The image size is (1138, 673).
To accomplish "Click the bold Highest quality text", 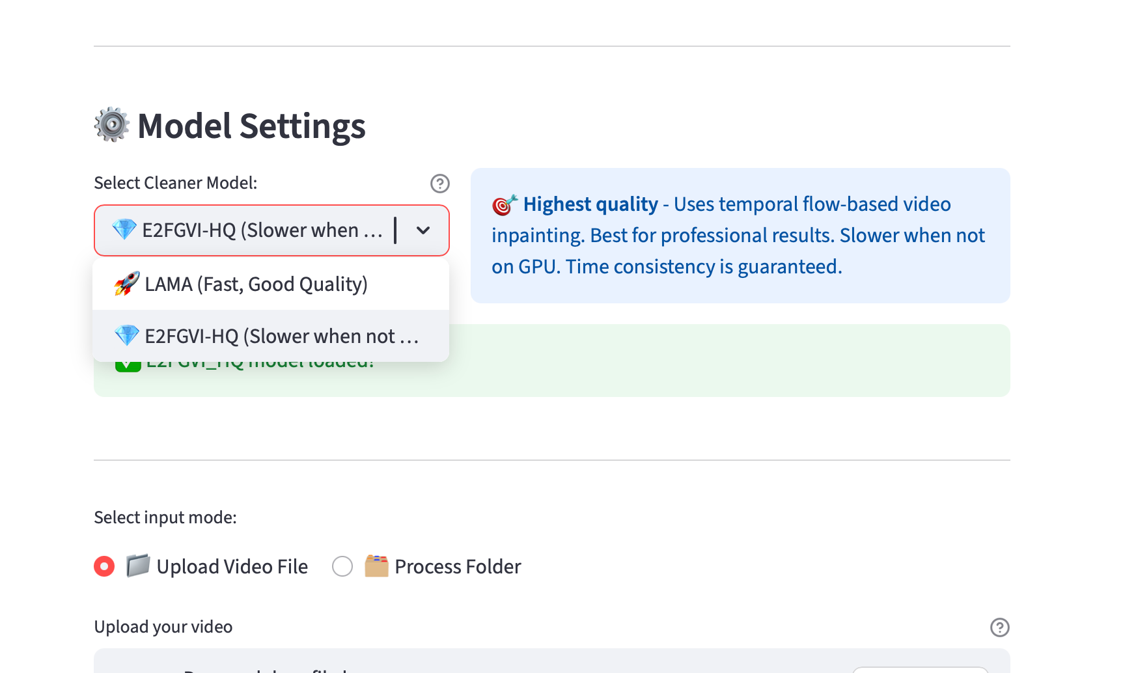I will point(590,204).
